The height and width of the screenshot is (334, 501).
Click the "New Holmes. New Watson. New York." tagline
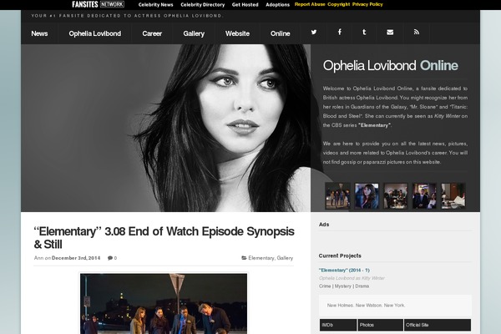click(366, 306)
